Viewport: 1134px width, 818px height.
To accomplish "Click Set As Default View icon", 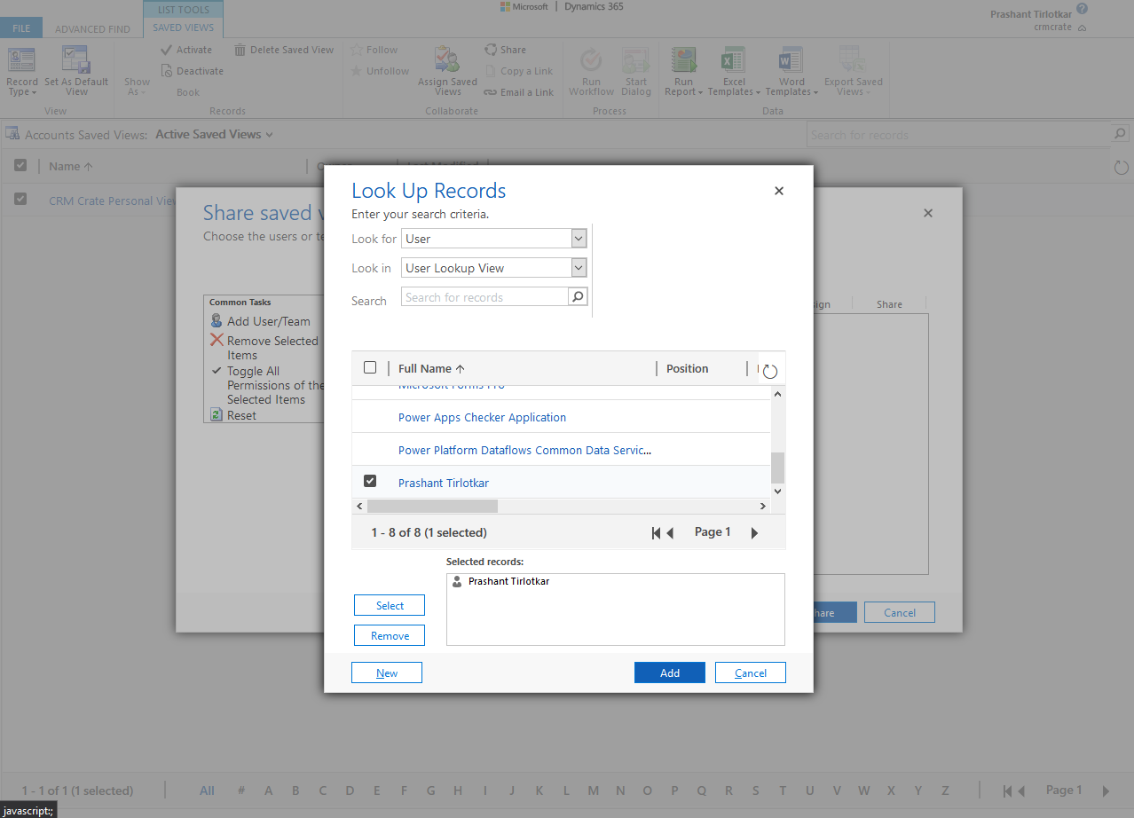I will [x=75, y=59].
